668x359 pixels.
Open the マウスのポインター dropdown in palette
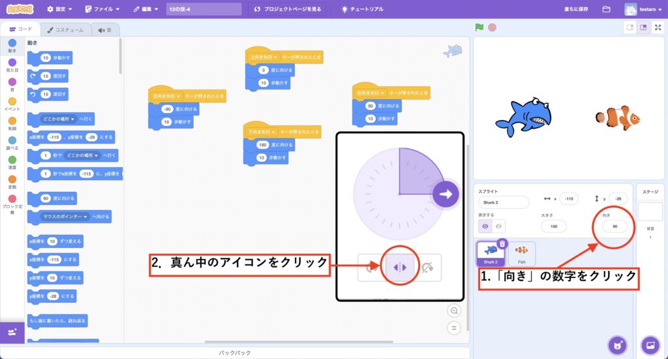pyautogui.click(x=65, y=217)
